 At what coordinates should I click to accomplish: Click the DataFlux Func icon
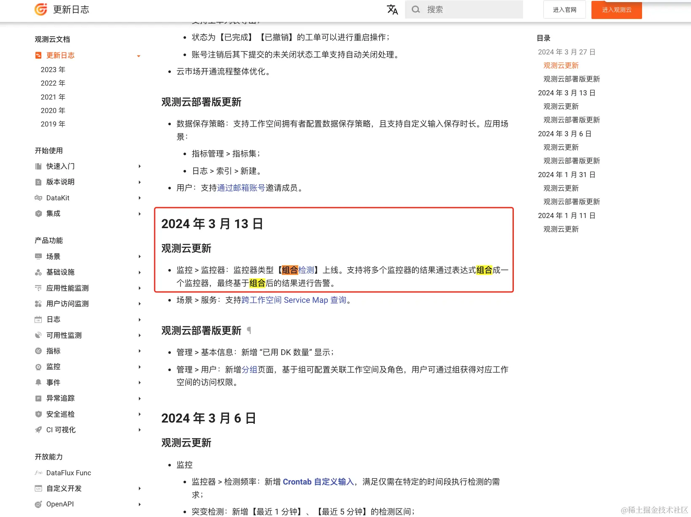38,473
